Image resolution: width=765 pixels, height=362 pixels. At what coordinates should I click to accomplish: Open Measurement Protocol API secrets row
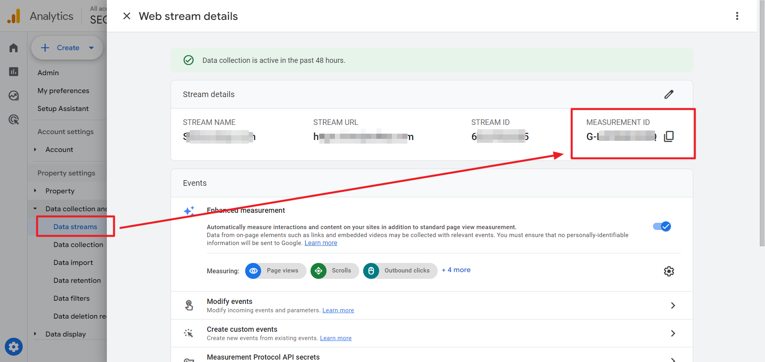(432, 355)
